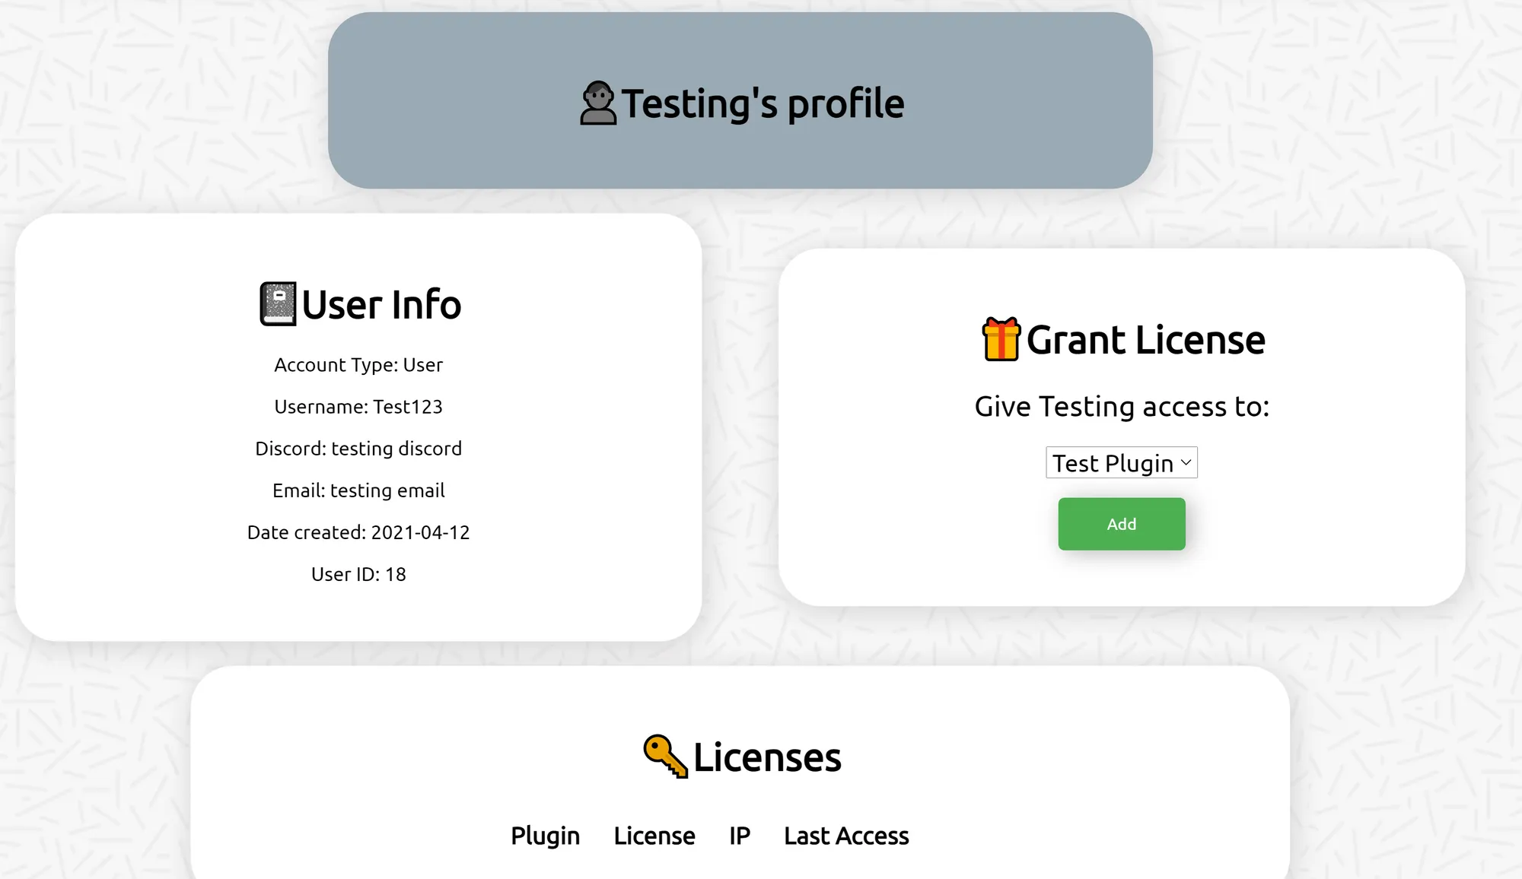Click the Username: Test123 text

click(358, 407)
